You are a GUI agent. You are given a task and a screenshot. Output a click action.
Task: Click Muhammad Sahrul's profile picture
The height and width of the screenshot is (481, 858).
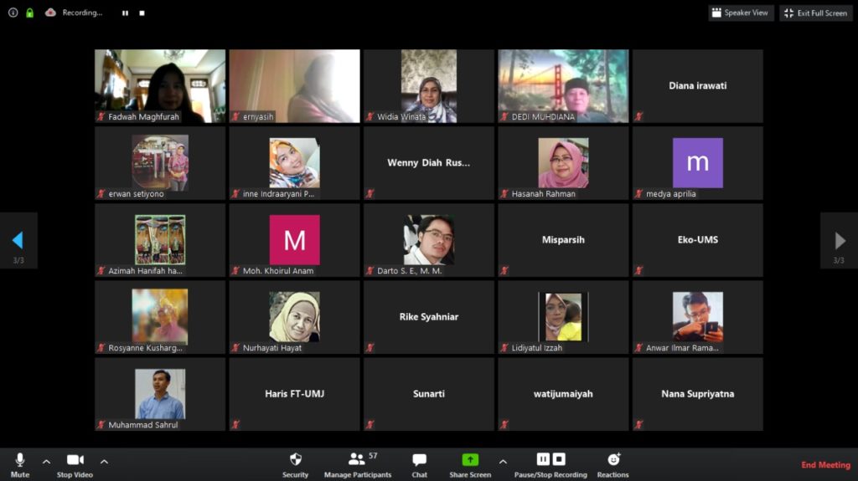click(160, 393)
